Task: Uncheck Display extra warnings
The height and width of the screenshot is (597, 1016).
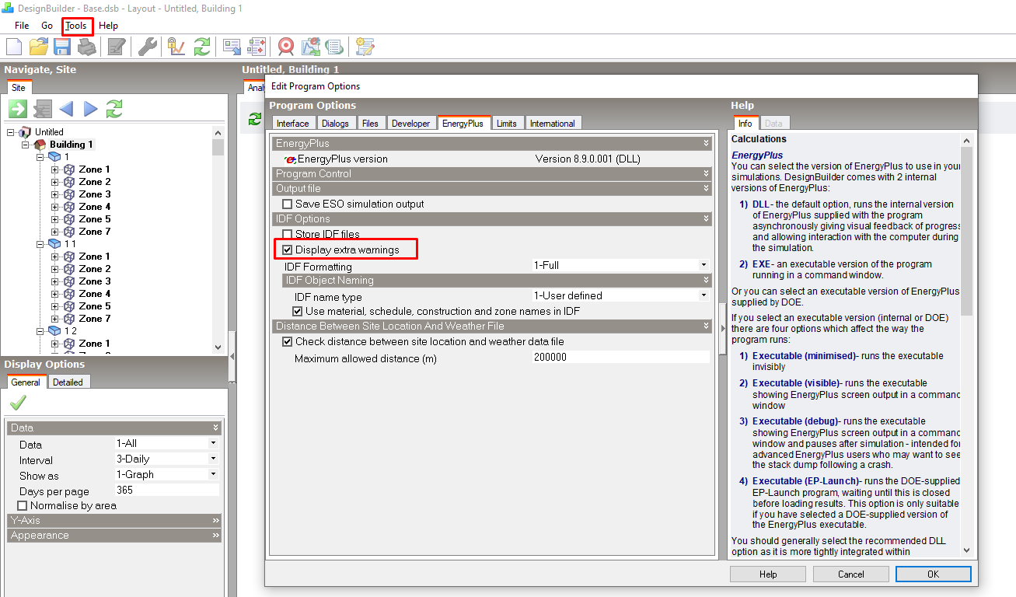Action: pyautogui.click(x=288, y=250)
